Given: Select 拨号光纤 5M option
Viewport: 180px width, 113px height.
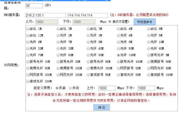Looking at the screenshot, I should pos(149,55).
